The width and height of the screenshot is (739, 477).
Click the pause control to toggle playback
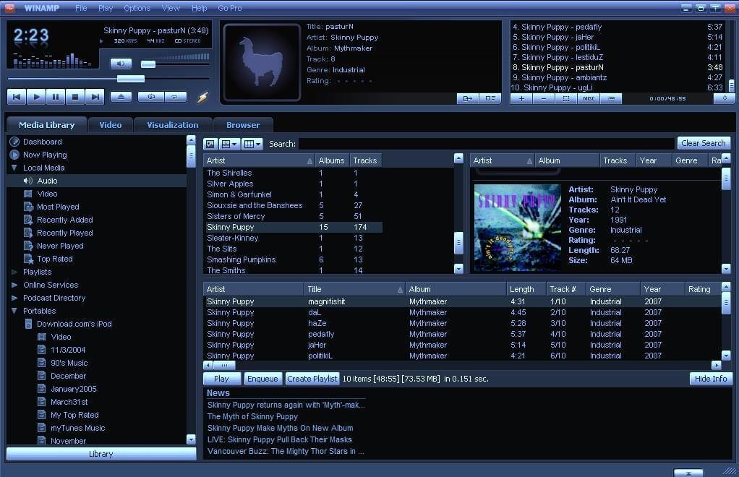coord(56,95)
